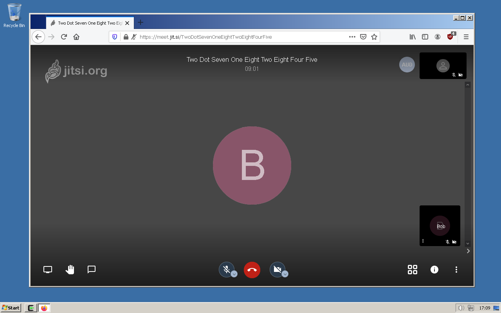Click the 17:09 taskbar clock
The image size is (501, 313).
pyautogui.click(x=485, y=308)
